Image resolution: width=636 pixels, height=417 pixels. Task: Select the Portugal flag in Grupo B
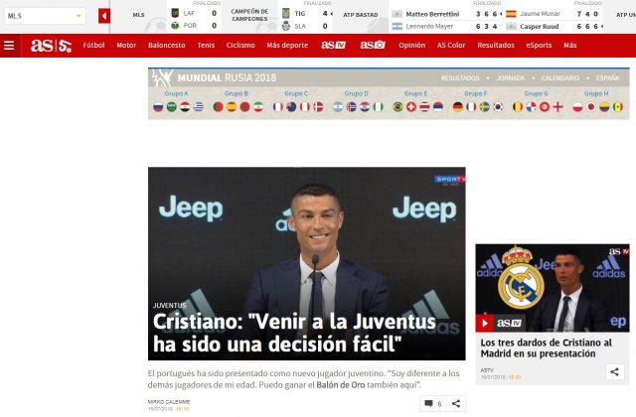(x=219, y=107)
